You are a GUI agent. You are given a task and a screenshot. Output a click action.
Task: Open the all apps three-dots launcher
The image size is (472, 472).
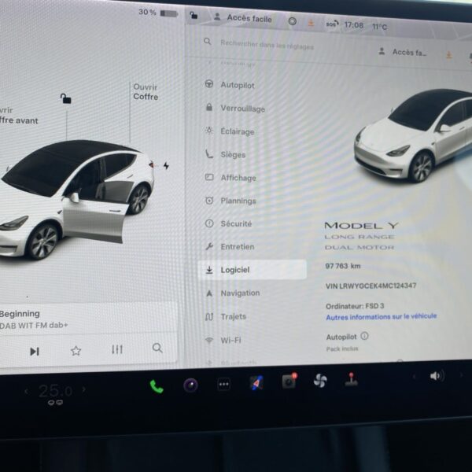223,384
